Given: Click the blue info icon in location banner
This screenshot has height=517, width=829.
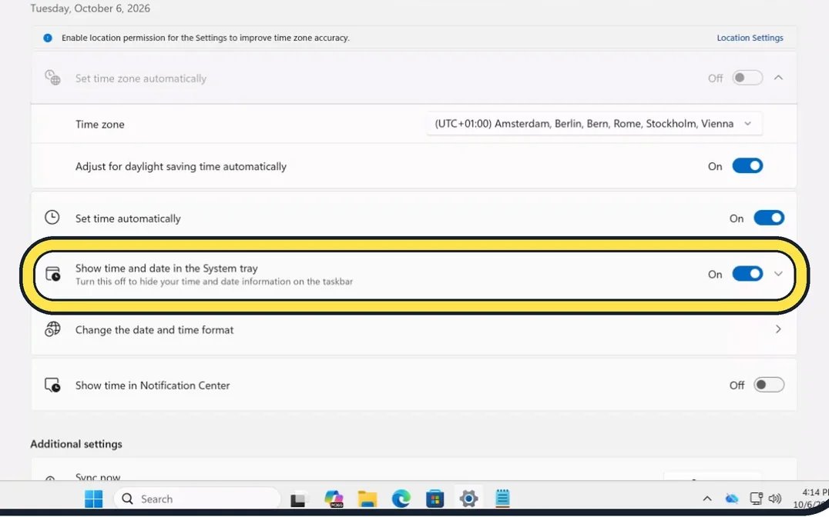Looking at the screenshot, I should (48, 38).
